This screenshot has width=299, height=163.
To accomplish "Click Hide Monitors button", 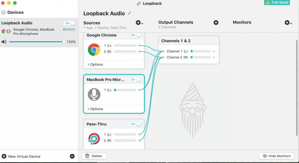I will coord(277,156).
